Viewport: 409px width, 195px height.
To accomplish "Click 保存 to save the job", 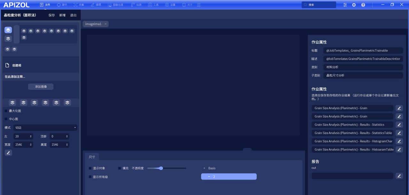I will [x=51, y=15].
